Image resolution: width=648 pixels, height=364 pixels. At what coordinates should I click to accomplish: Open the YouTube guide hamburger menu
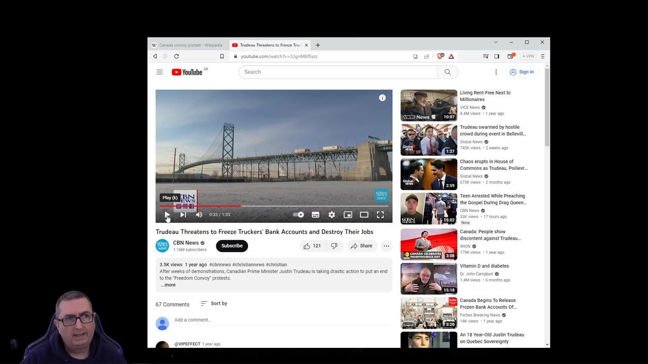coord(159,72)
